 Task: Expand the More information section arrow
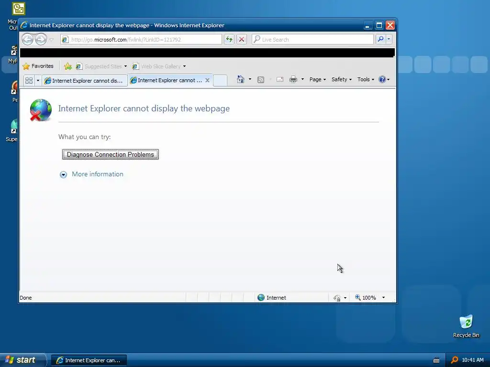64,174
